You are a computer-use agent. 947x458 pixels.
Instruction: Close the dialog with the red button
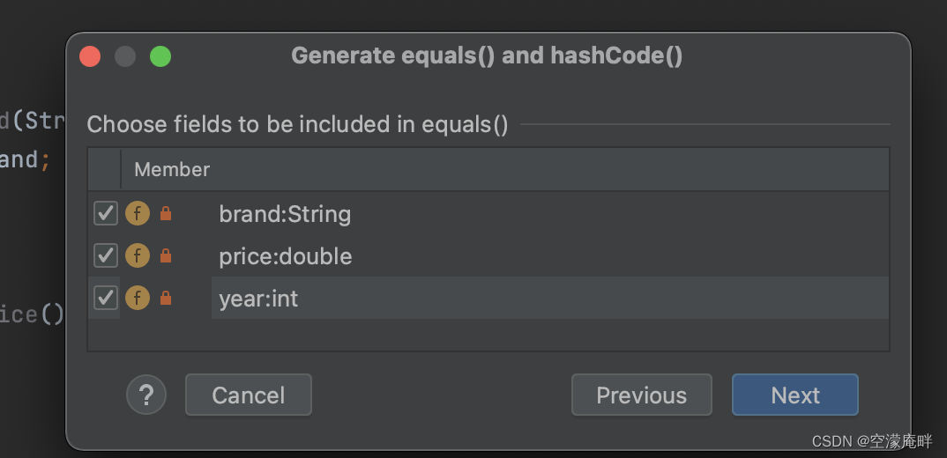90,56
